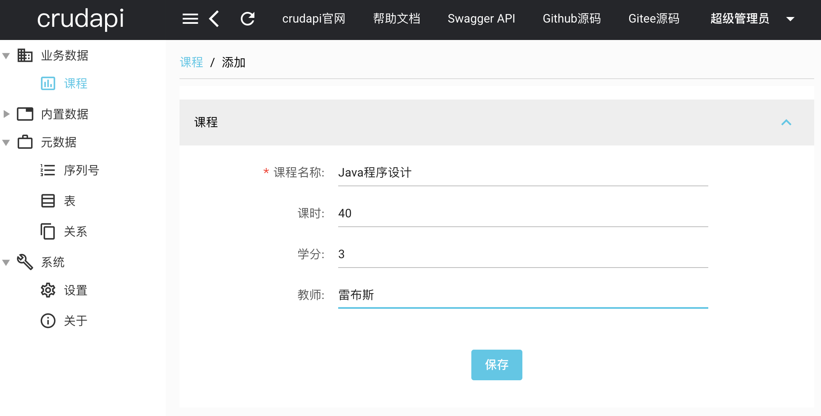Open the 帮助文档 menu item

pos(396,19)
